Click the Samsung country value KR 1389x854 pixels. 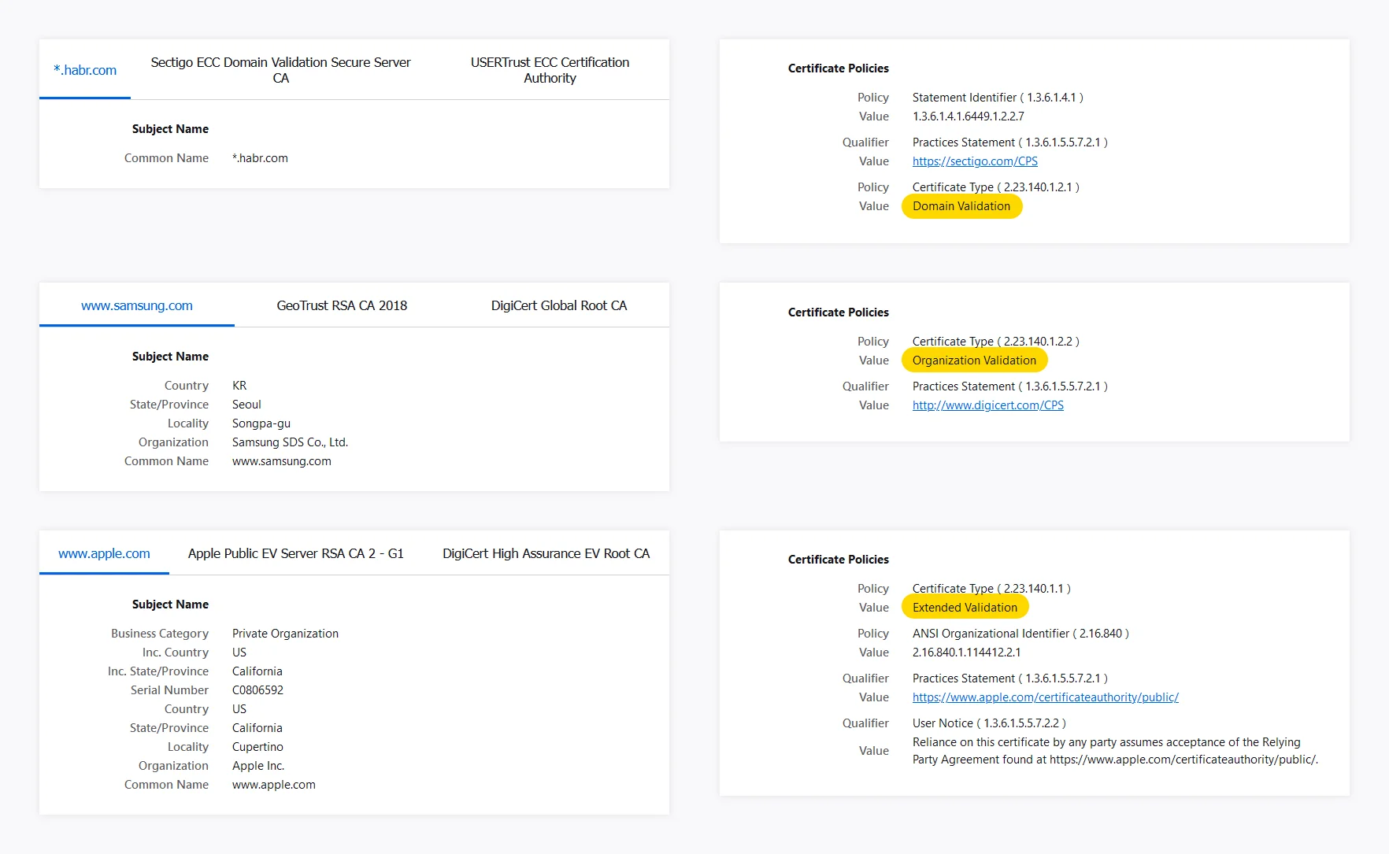(239, 386)
